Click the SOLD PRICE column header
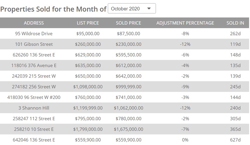The width and height of the screenshot is (250, 145). point(128,23)
